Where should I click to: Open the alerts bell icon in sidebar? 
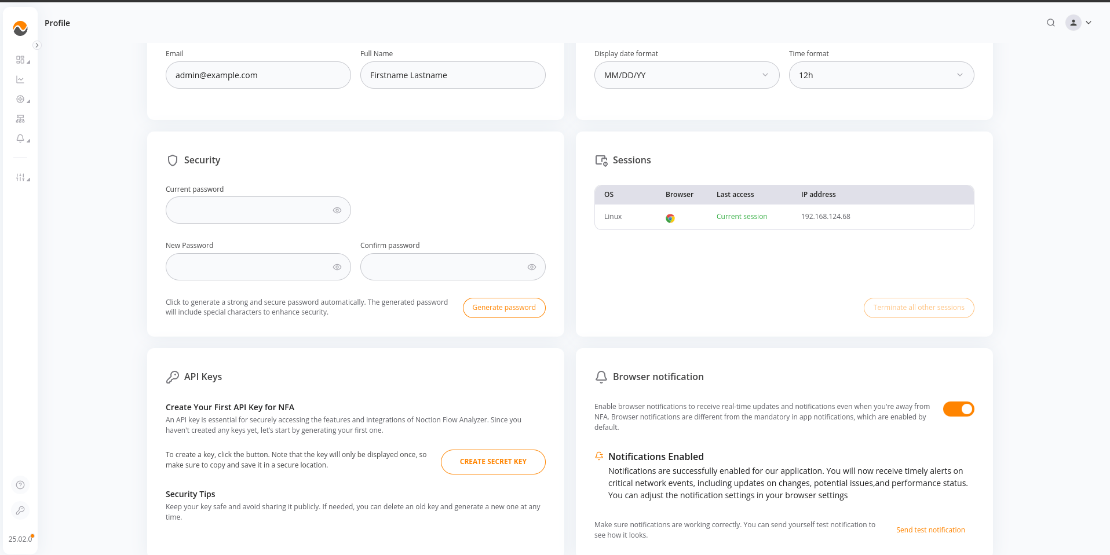point(20,138)
